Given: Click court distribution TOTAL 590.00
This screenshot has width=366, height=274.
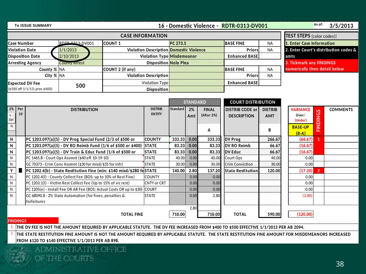Looking at the screenshot, I should pos(270,214).
